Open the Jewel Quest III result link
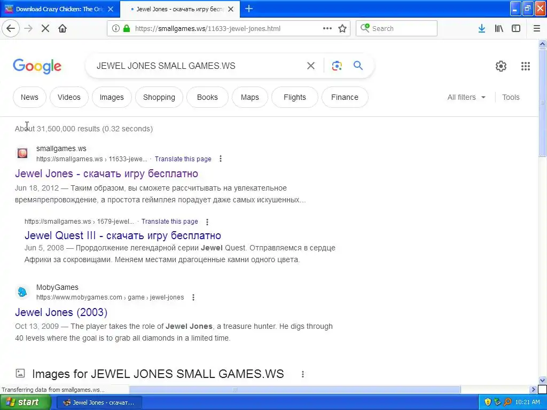Image resolution: width=547 pixels, height=410 pixels. pyautogui.click(x=122, y=235)
